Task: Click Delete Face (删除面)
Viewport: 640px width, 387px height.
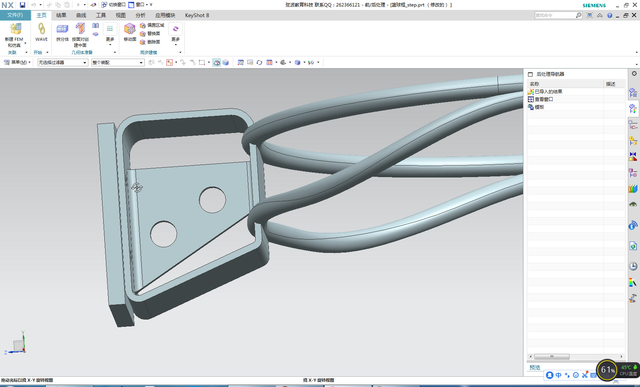Action: tap(150, 42)
